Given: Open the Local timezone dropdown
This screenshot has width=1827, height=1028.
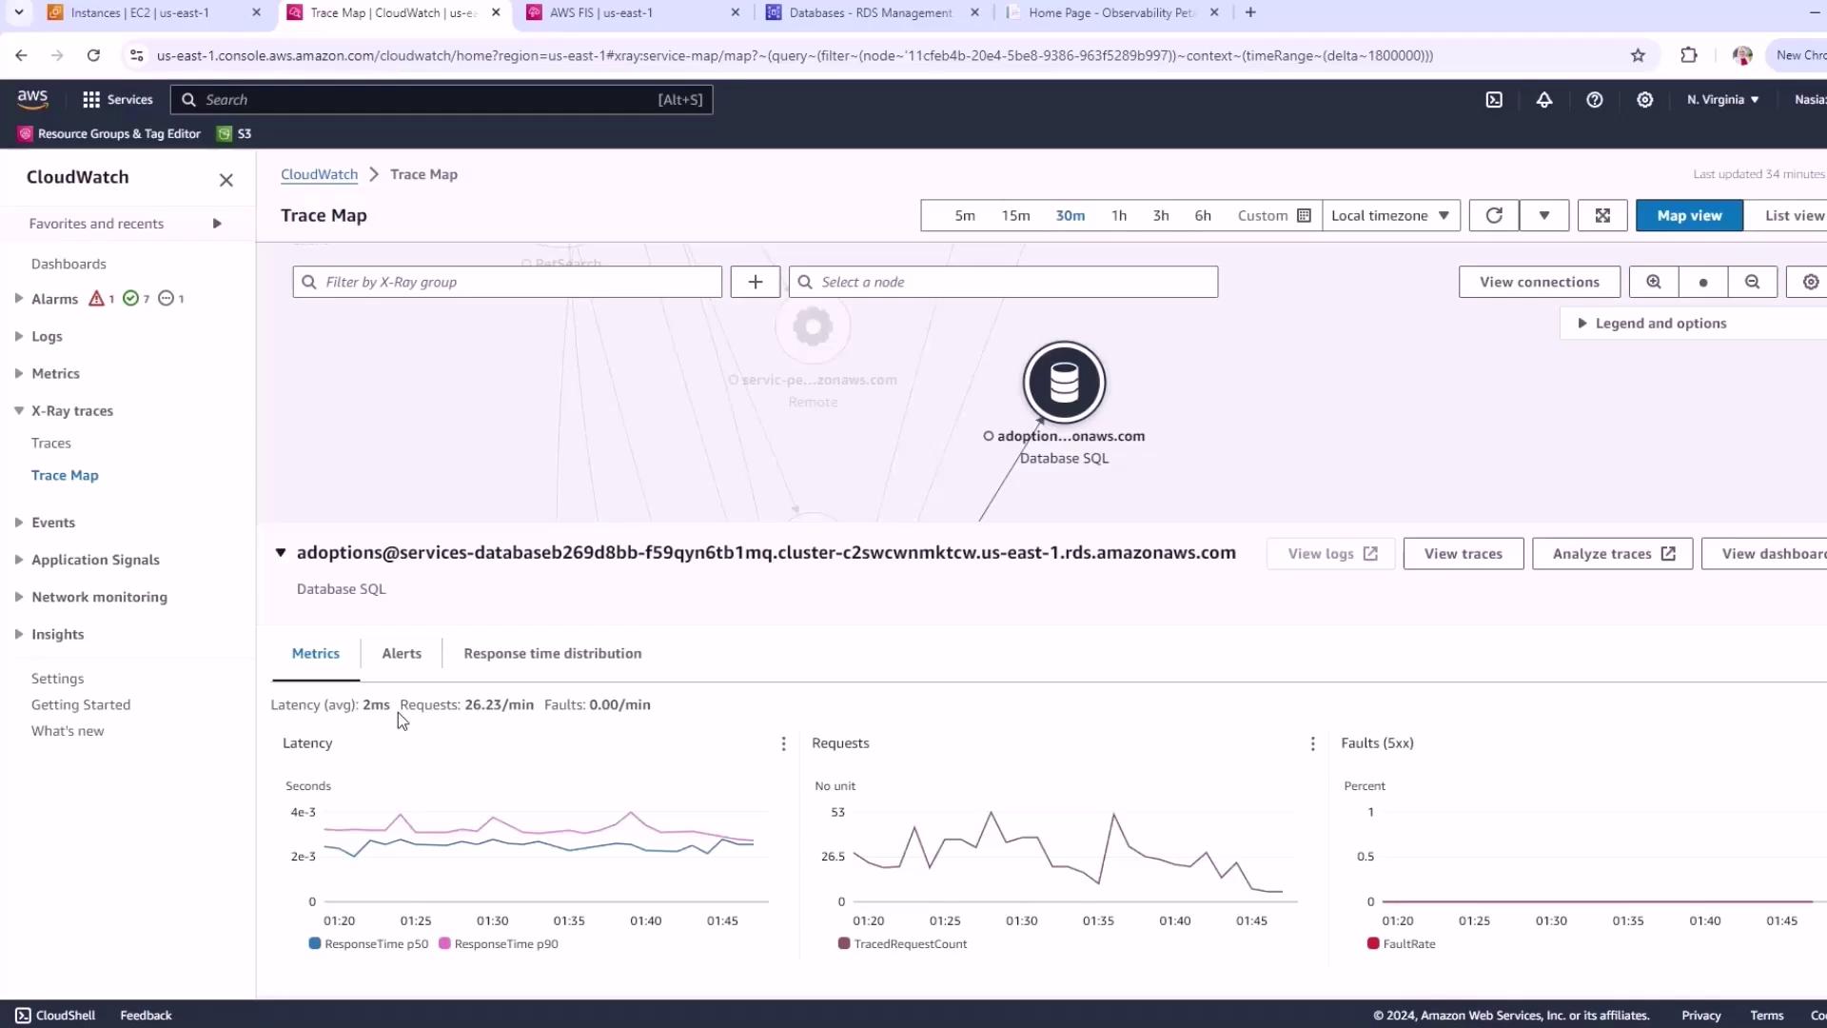Looking at the screenshot, I should (x=1389, y=215).
